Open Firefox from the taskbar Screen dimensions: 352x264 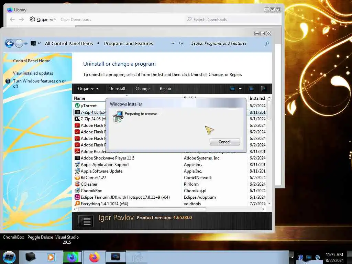click(x=94, y=257)
